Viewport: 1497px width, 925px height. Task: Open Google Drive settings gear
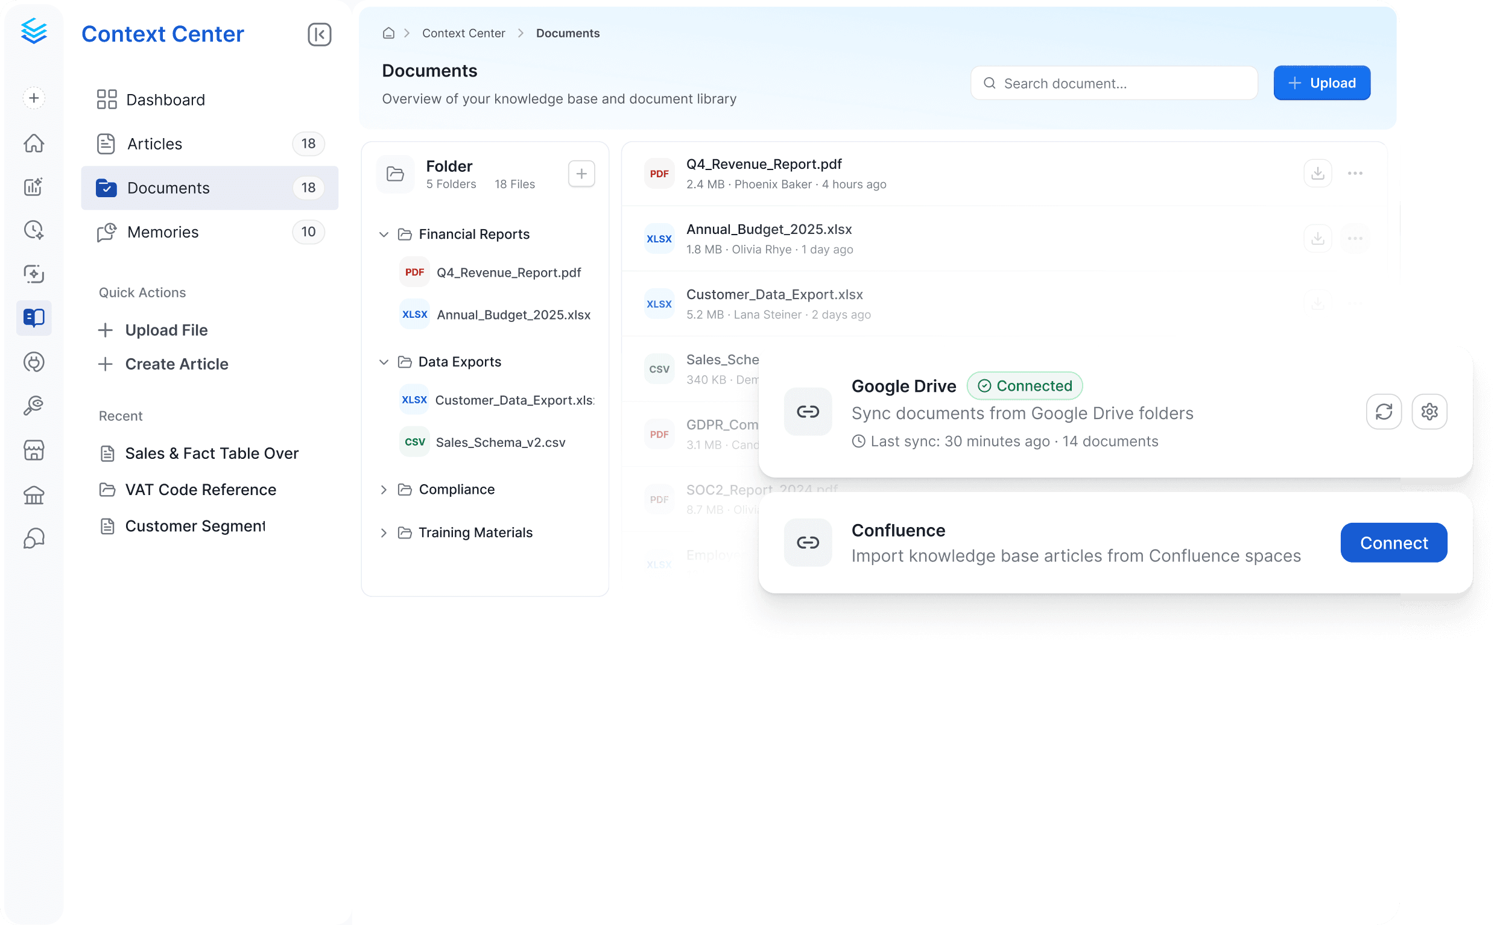(x=1429, y=412)
